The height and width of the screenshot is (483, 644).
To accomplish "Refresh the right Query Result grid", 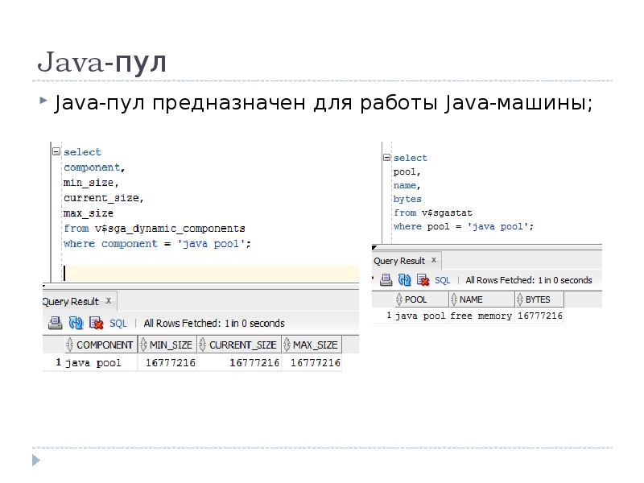I will tap(404, 280).
